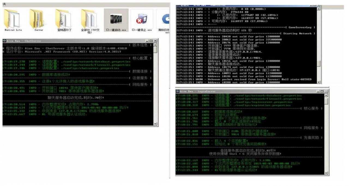Select the 清除日志 exe file icon

(164, 20)
